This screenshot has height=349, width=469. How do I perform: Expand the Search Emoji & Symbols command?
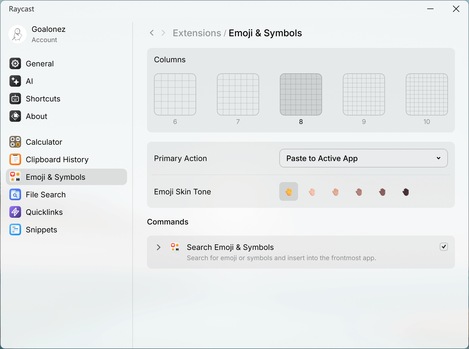coord(158,247)
